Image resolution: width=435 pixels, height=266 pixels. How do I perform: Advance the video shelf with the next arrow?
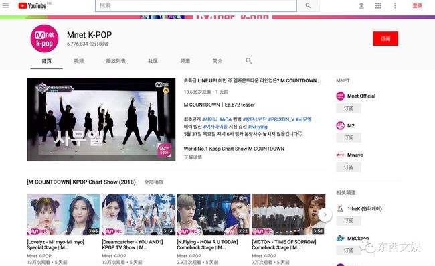[325, 214]
